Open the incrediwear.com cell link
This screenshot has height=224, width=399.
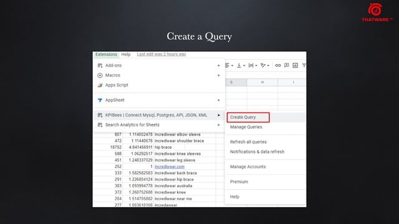170,167
